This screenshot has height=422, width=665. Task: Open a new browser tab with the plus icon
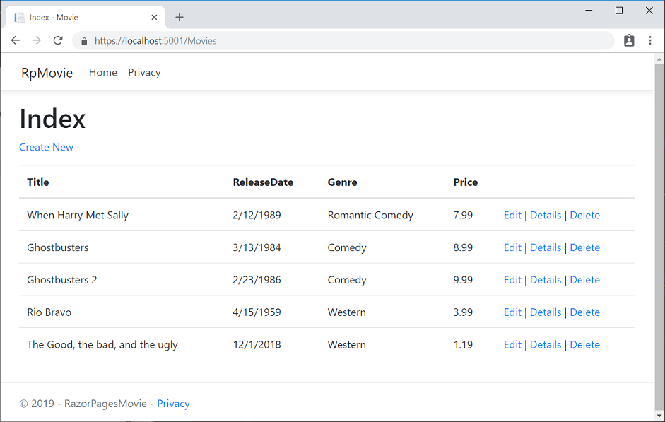(179, 17)
